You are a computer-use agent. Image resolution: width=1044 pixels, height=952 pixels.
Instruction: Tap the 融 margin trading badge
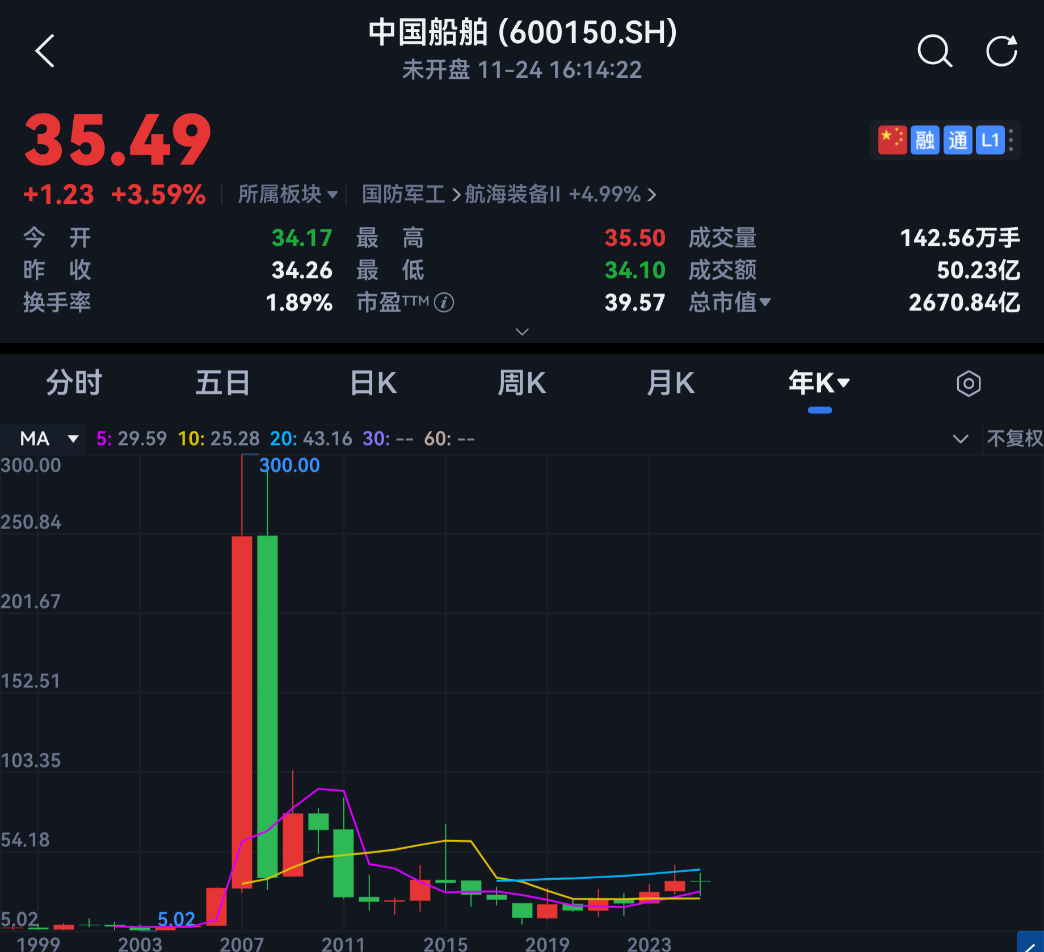(x=925, y=140)
